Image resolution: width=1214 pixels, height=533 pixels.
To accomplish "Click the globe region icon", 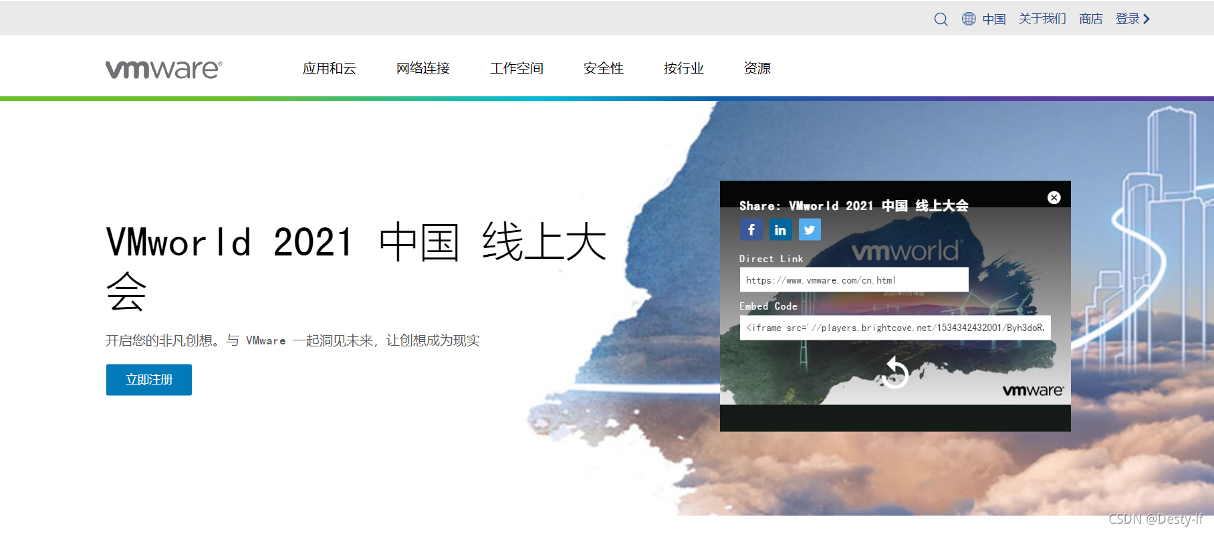I will [969, 19].
